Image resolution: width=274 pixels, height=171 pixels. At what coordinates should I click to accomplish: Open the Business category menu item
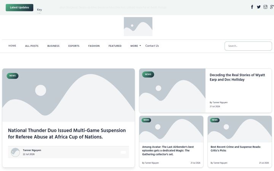point(53,46)
